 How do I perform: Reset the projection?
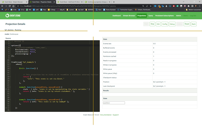click(x=187, y=24)
